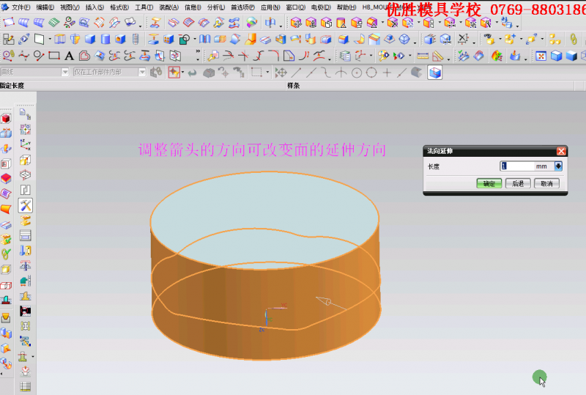Open the 文件(F) menu
Image resolution: width=586 pixels, height=395 pixels.
point(21,7)
